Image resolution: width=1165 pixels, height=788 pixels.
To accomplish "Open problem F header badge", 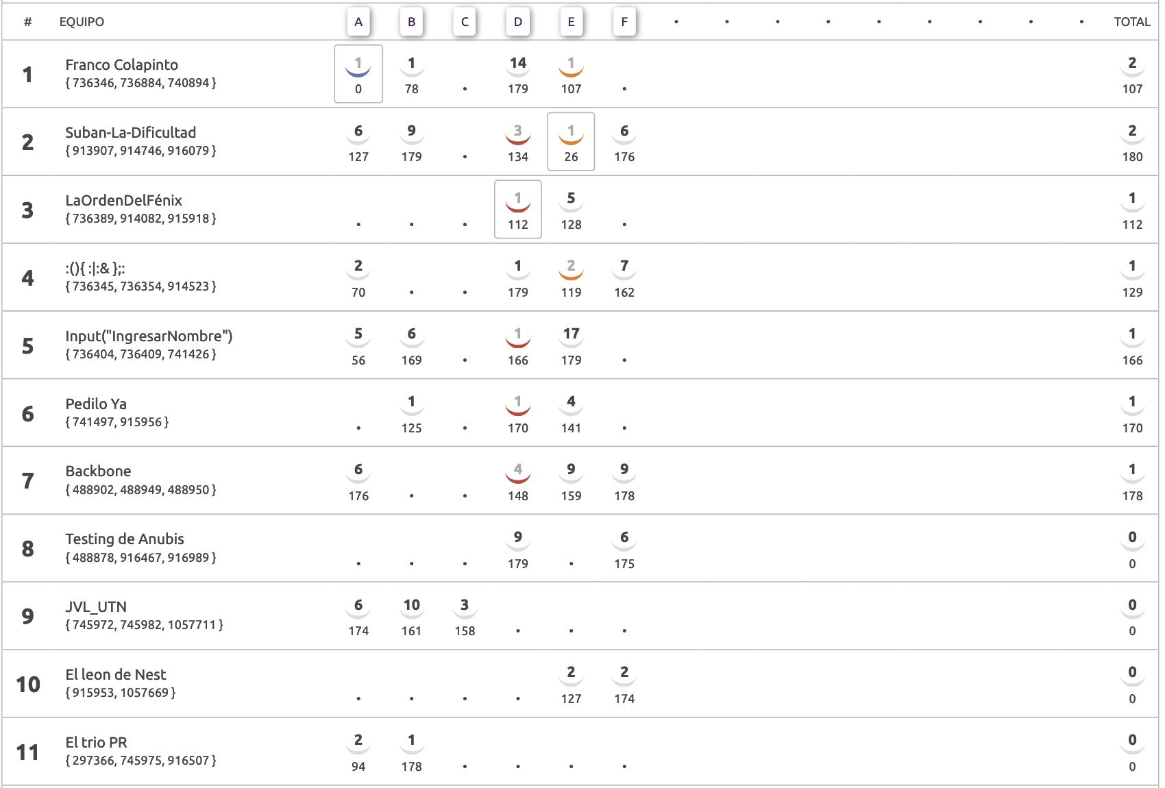I will click(624, 22).
